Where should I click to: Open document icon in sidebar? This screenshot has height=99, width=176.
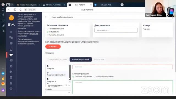(x=11, y=83)
